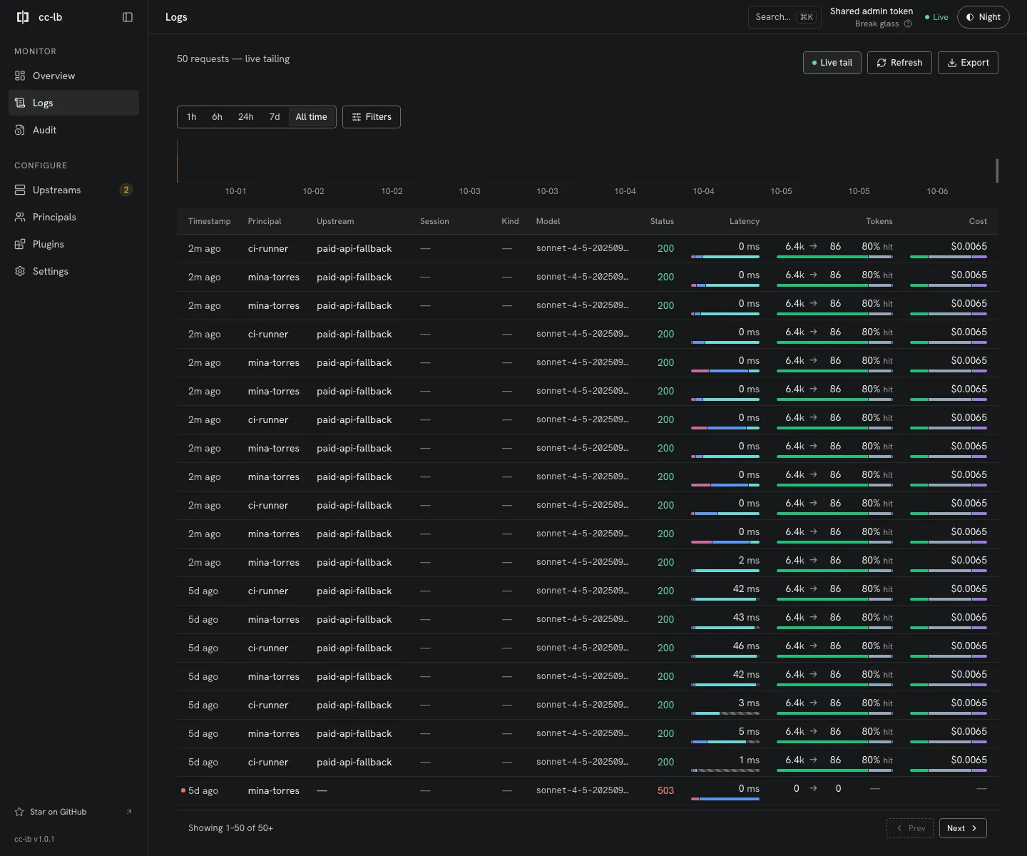Click the Logs sidebar icon
This screenshot has width=1027, height=856.
tap(20, 103)
